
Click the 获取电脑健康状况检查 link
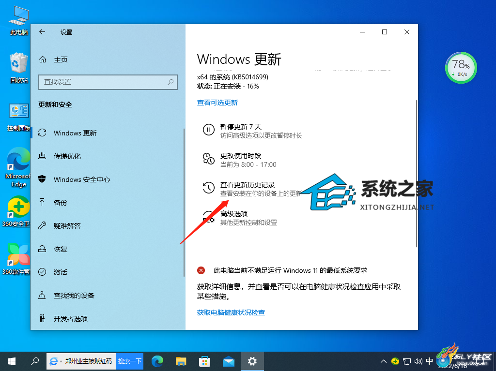(231, 312)
